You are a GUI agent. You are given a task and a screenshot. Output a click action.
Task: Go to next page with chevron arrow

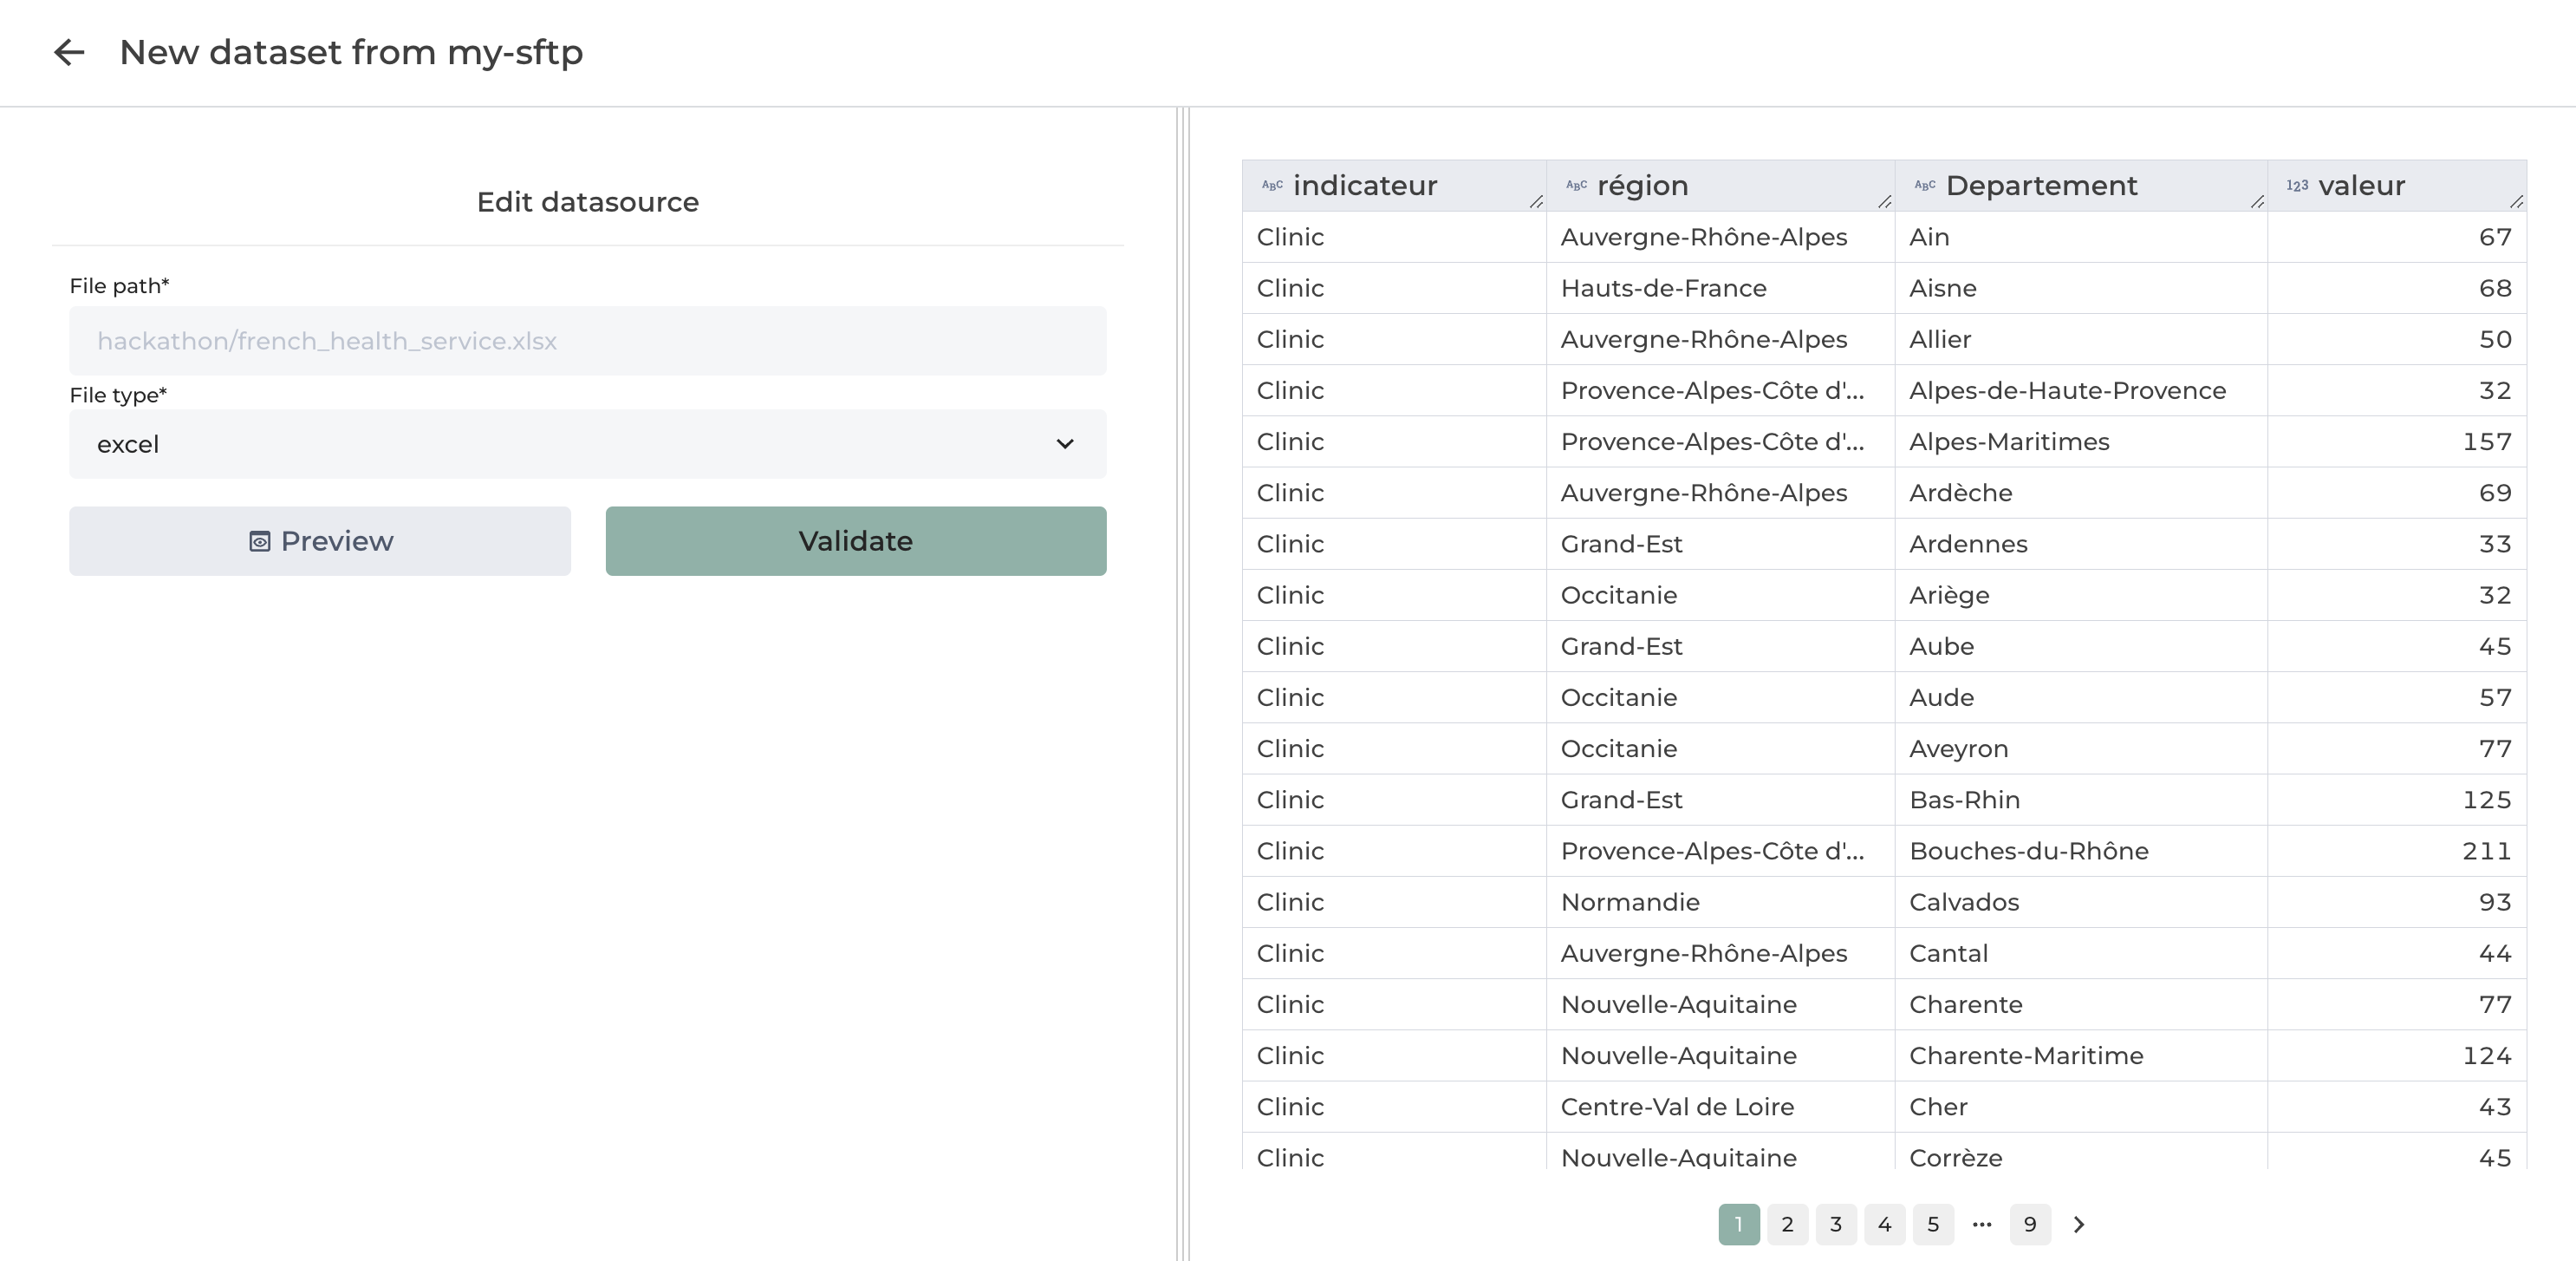(x=2079, y=1224)
